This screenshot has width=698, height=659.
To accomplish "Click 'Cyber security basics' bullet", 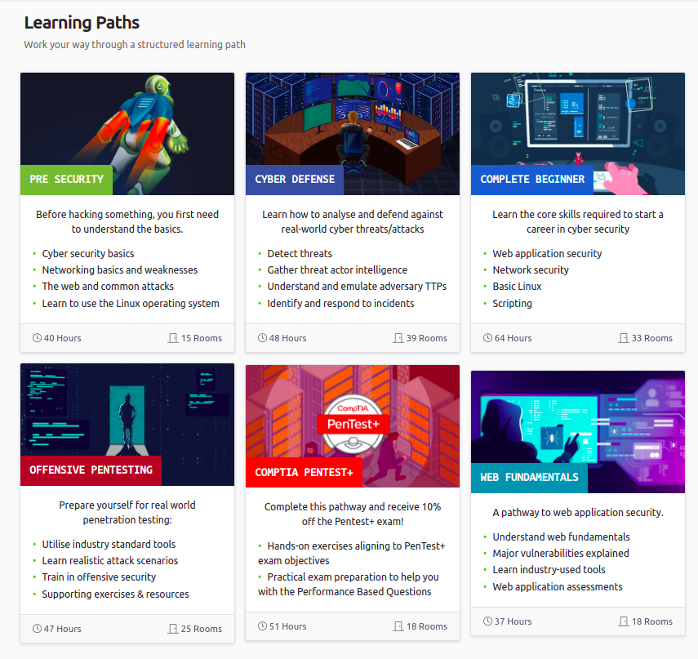I will [87, 253].
